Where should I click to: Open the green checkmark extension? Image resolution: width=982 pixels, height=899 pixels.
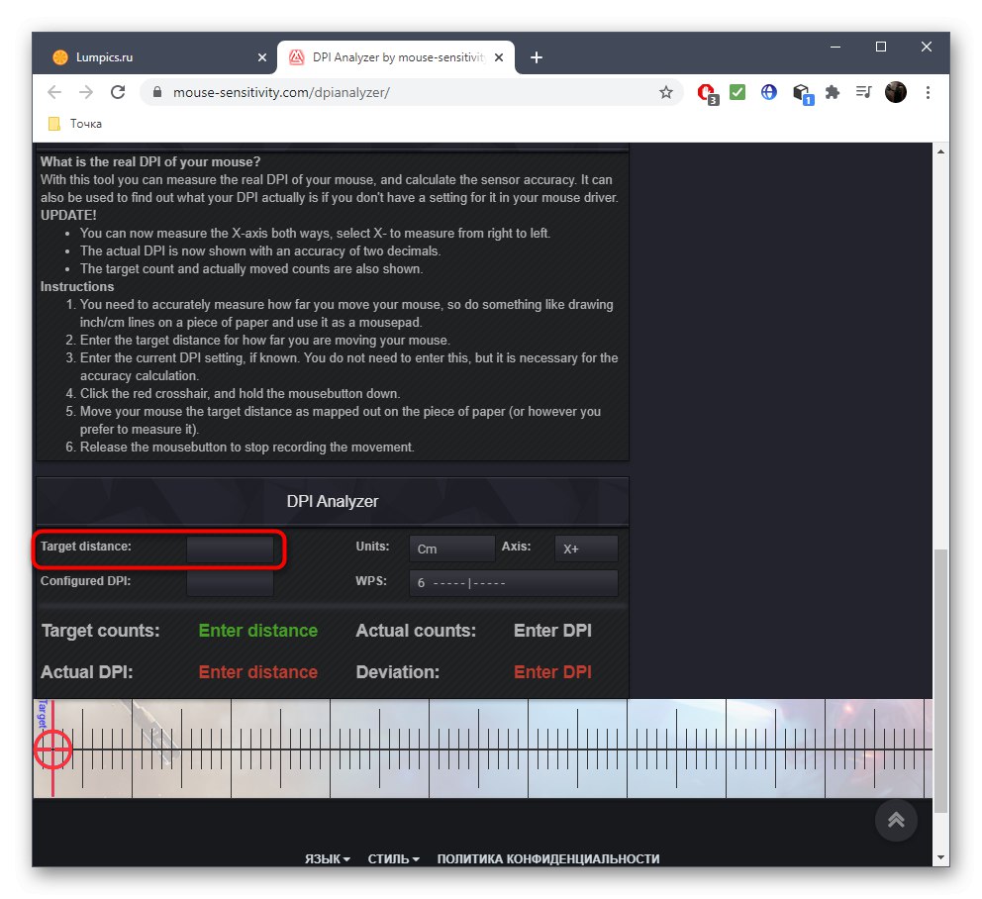pyautogui.click(x=737, y=93)
